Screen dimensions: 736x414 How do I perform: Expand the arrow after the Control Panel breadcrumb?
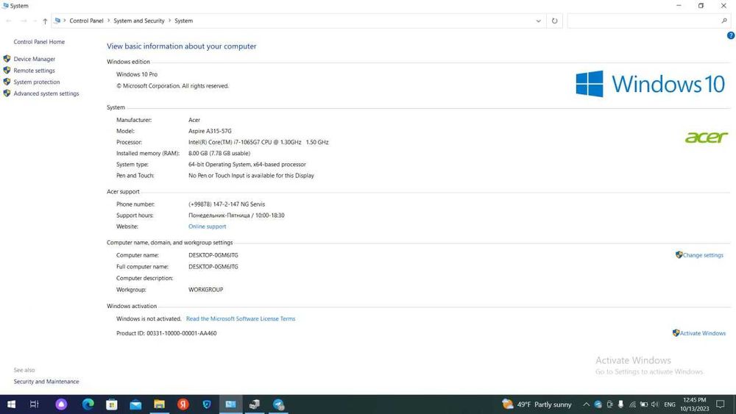108,21
